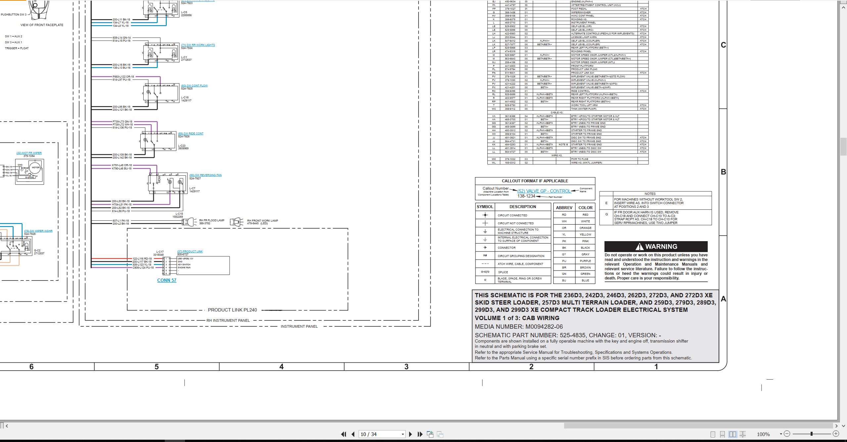Open the (75) SW WIPER WSHR link

pyautogui.click(x=38, y=231)
